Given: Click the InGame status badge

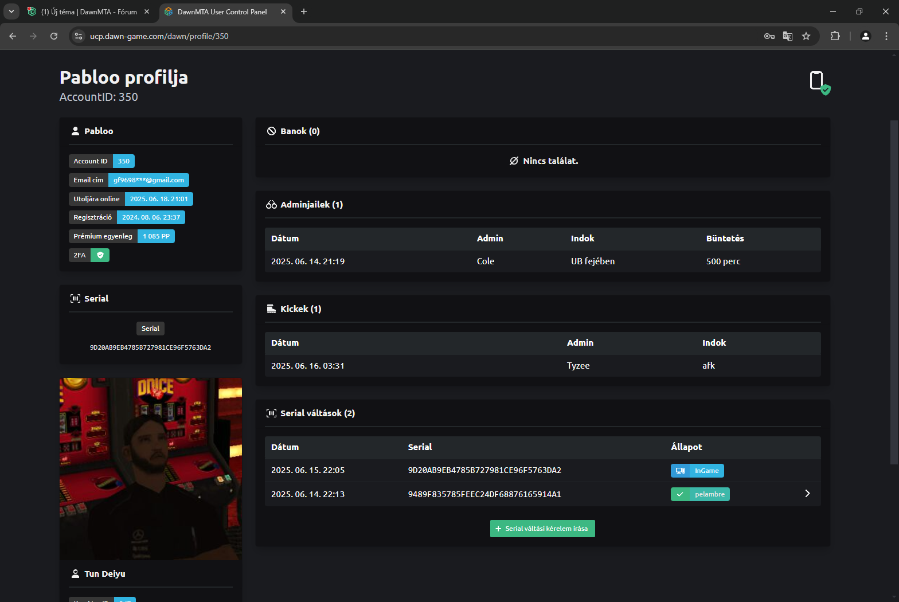Looking at the screenshot, I should pos(697,471).
